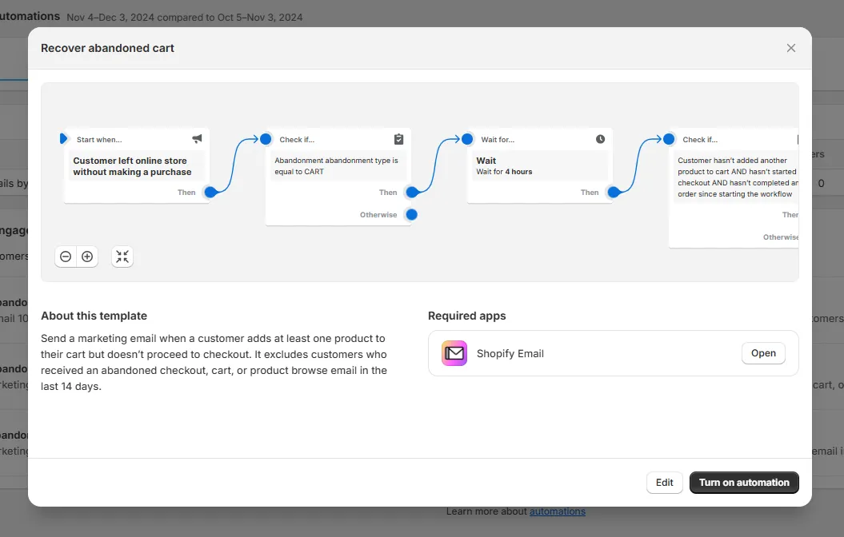The width and height of the screenshot is (844, 537).
Task: Click the Shopify Email app icon
Action: point(454,353)
